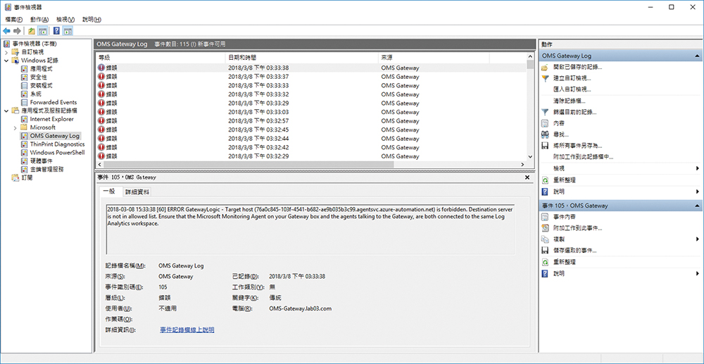Select ThinPrint Diagnostics log in tree
This screenshot has height=364, width=704.
(x=57, y=144)
